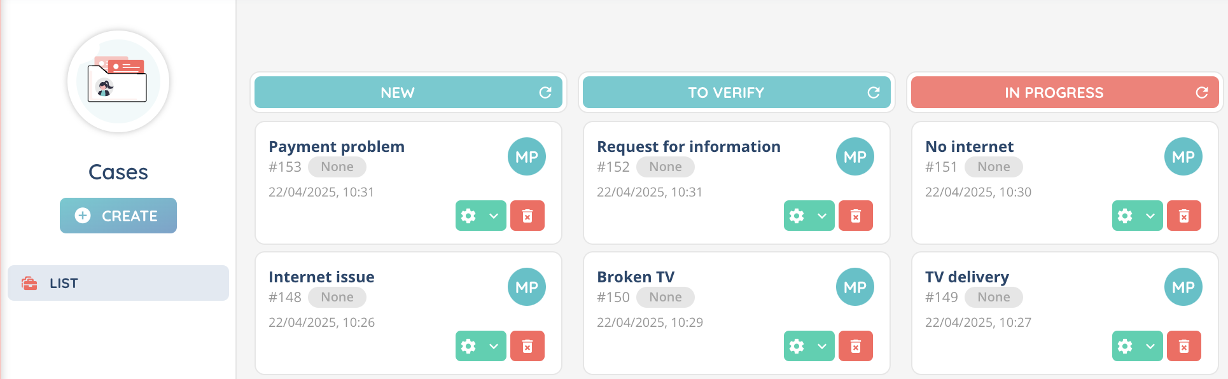Expand actions chevron for Request for information
Image resolution: width=1228 pixels, height=379 pixels.
[822, 216]
